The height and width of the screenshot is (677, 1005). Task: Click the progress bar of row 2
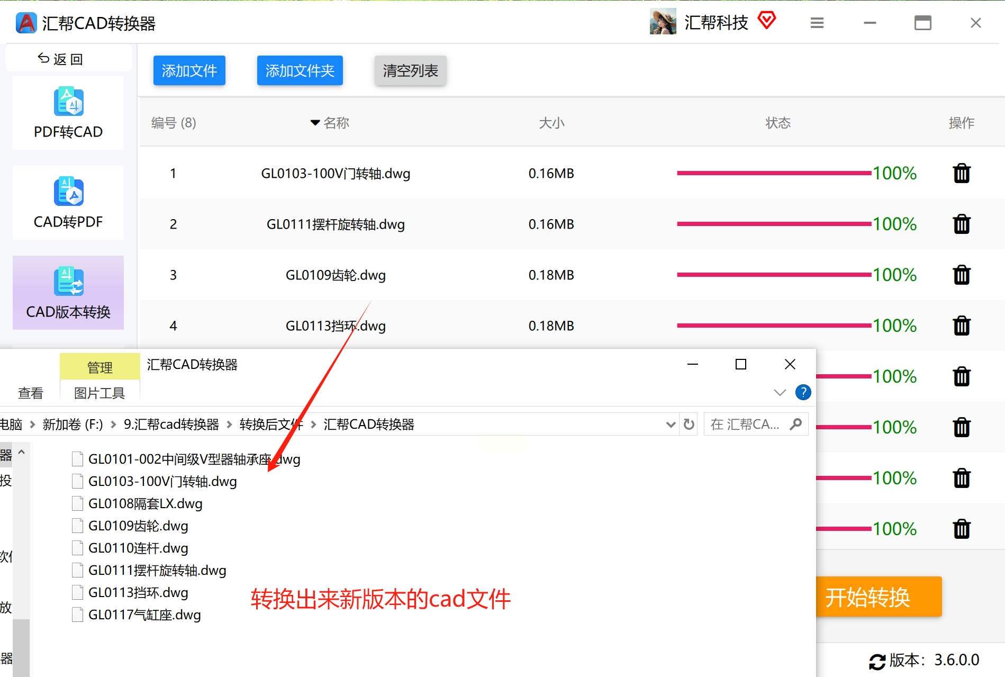coord(774,224)
